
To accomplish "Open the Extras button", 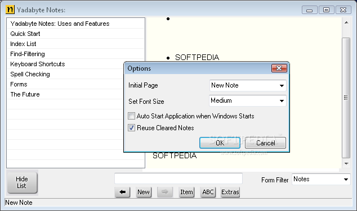I will (x=230, y=192).
